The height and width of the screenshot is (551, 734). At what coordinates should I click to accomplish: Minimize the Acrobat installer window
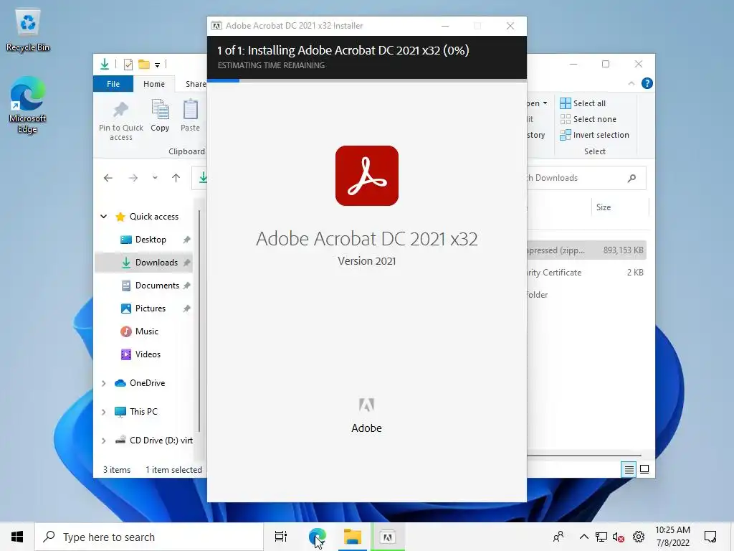tap(445, 26)
